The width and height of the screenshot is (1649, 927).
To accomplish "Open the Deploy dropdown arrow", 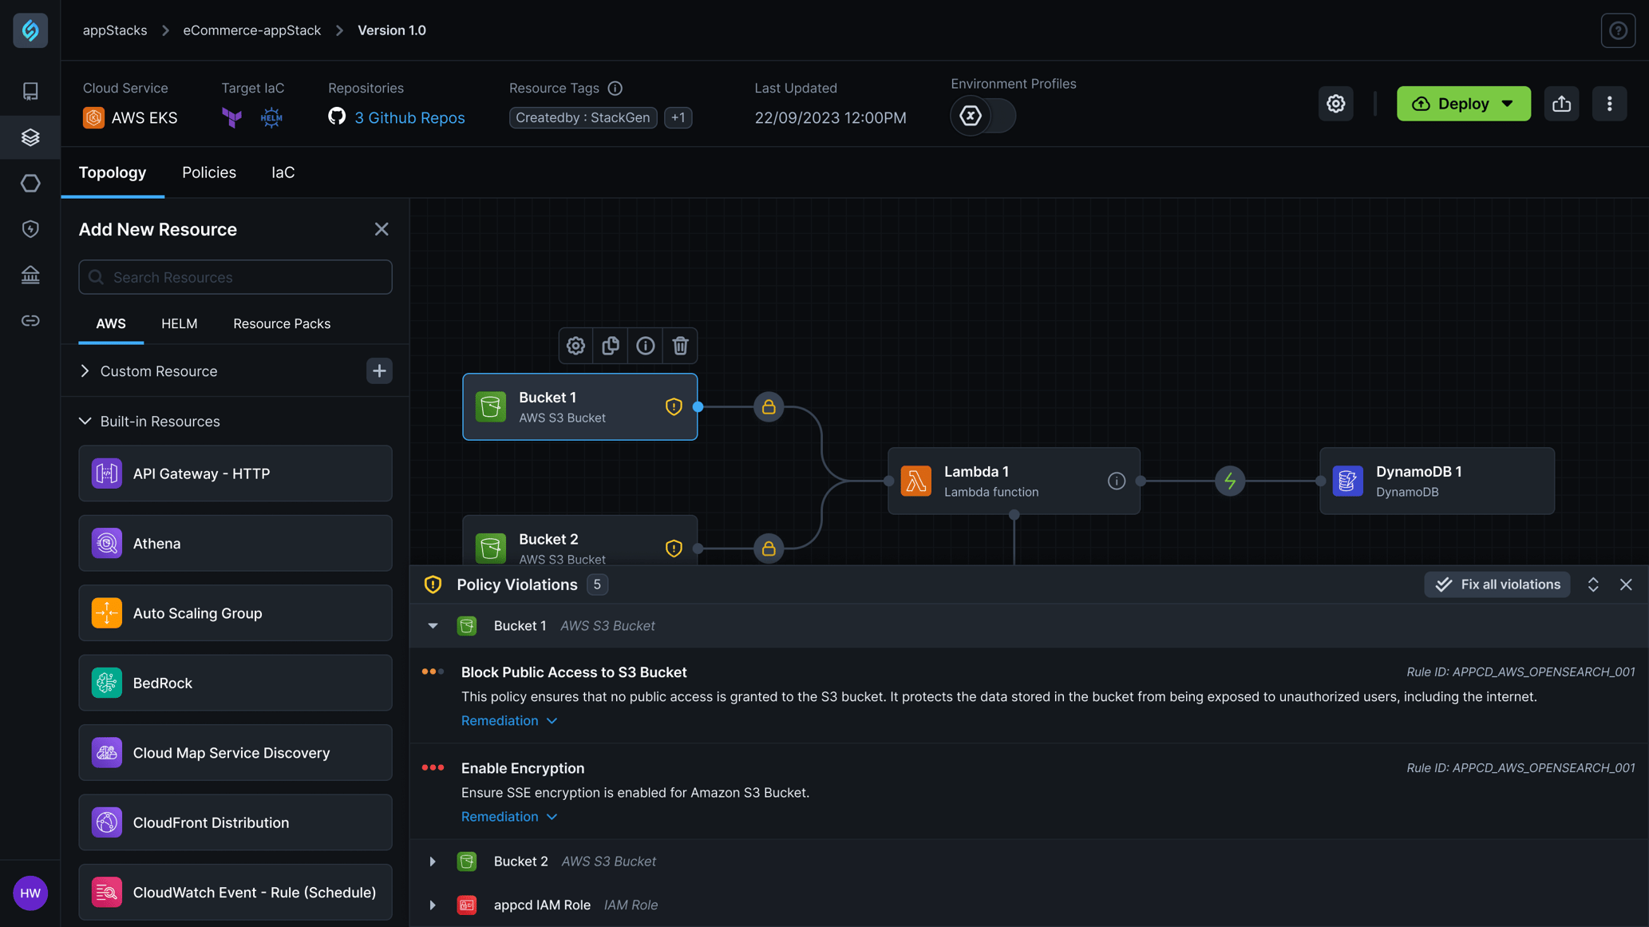I will pyautogui.click(x=1509, y=103).
